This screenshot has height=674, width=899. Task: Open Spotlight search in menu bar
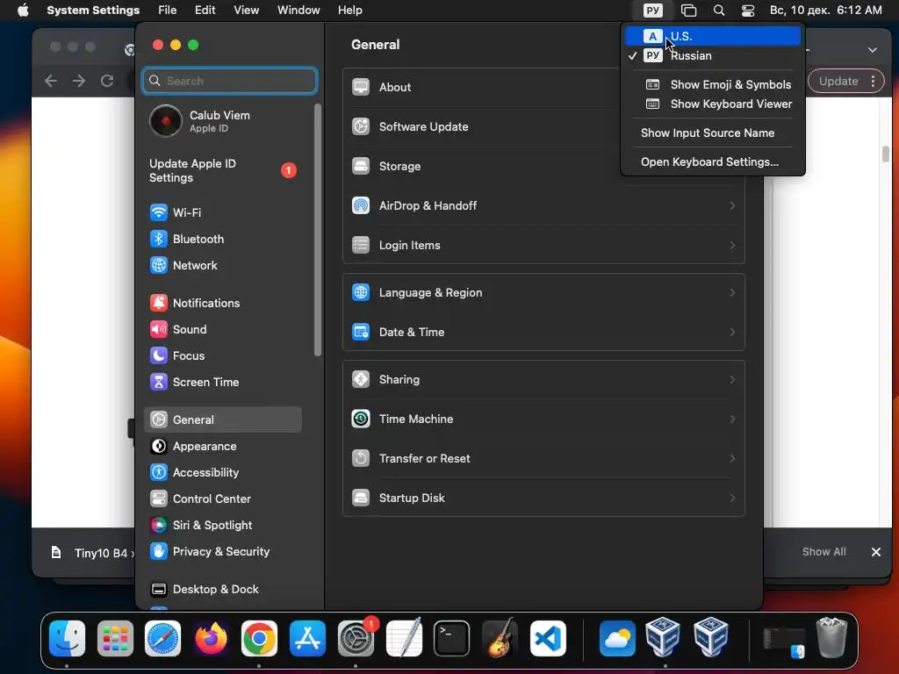719,11
